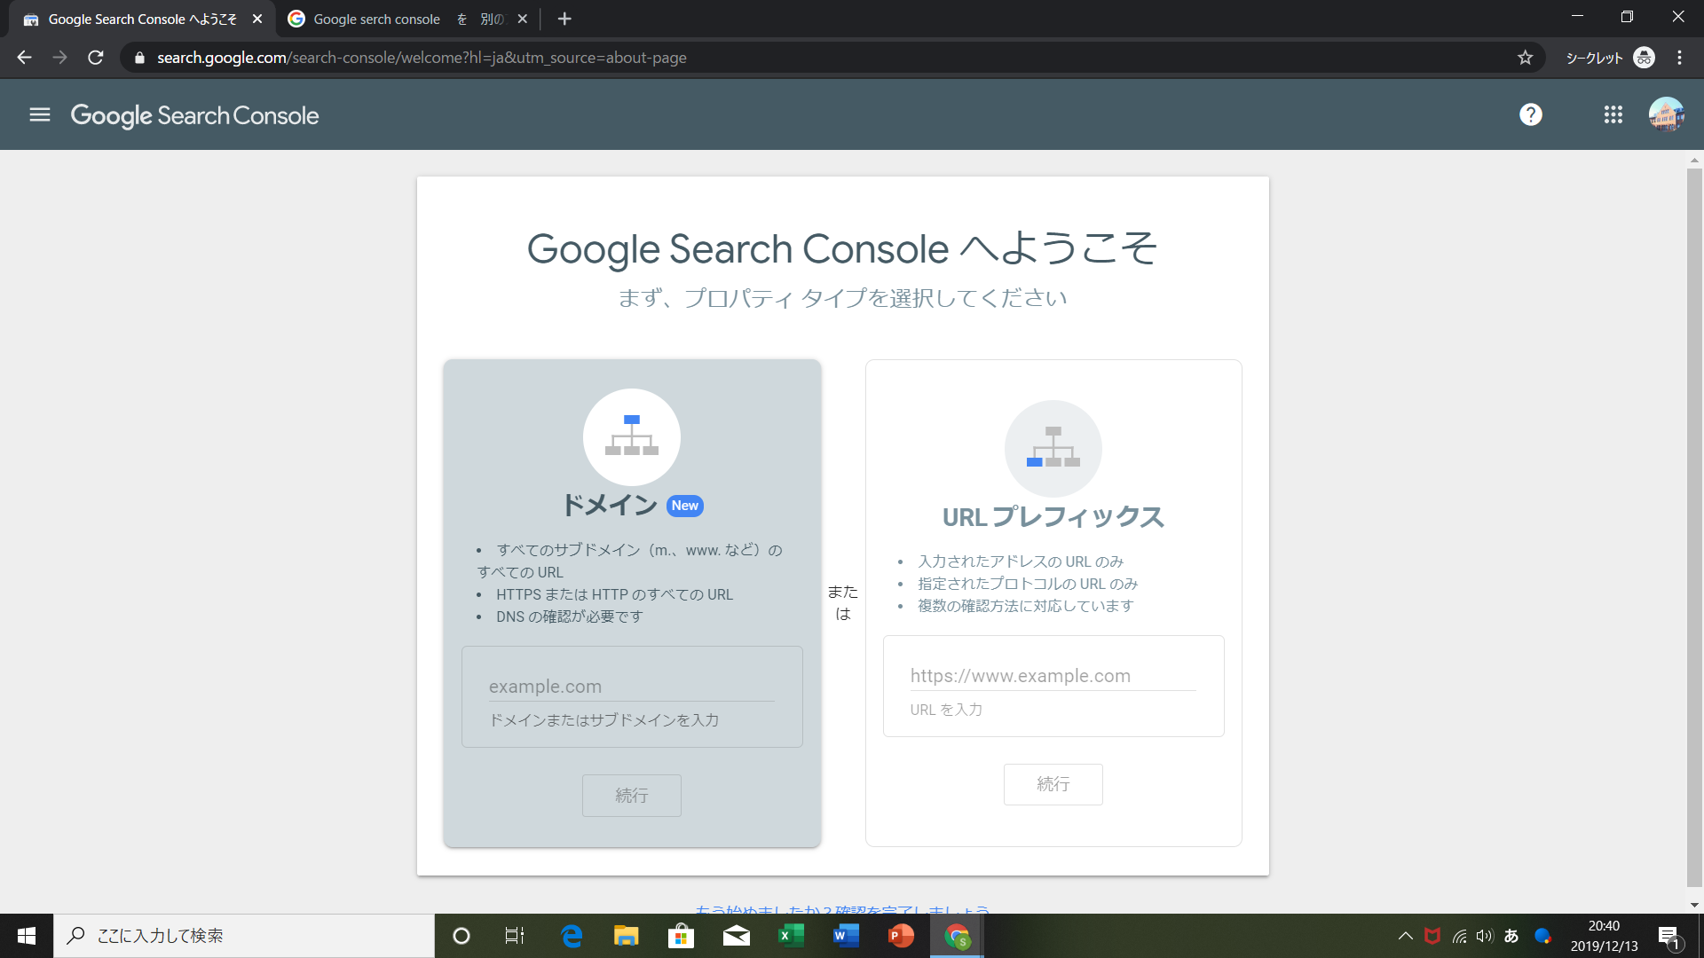Click Chrome icon in taskbar
Image resolution: width=1704 pixels, height=958 pixels.
957,936
